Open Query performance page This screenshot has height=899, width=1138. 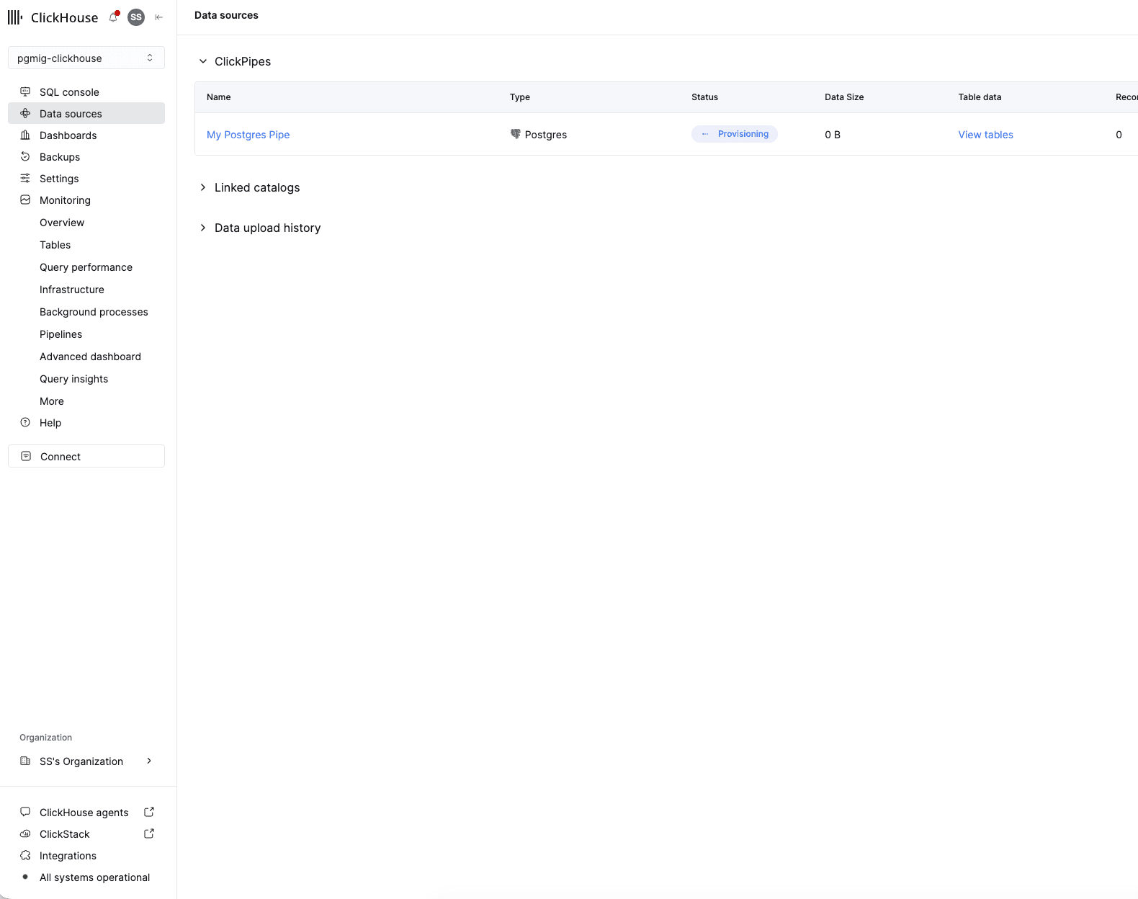coord(86,267)
